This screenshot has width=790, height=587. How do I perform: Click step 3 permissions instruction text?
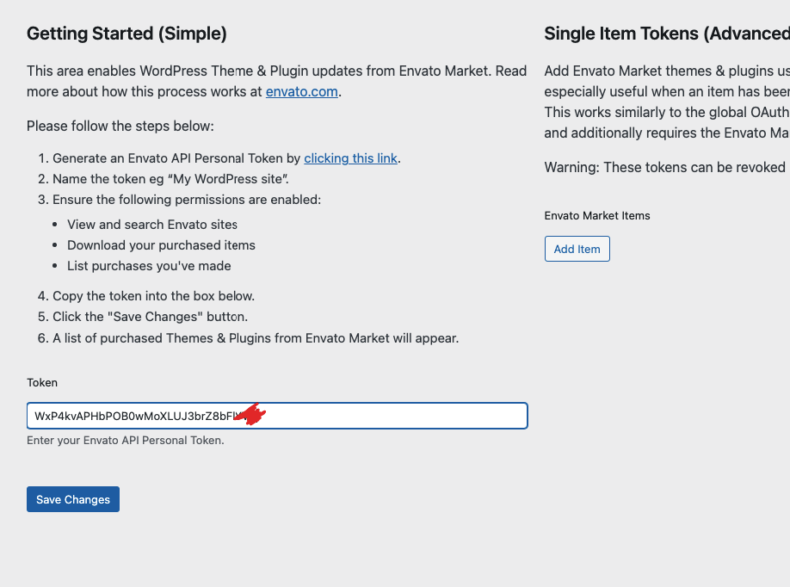[187, 200]
